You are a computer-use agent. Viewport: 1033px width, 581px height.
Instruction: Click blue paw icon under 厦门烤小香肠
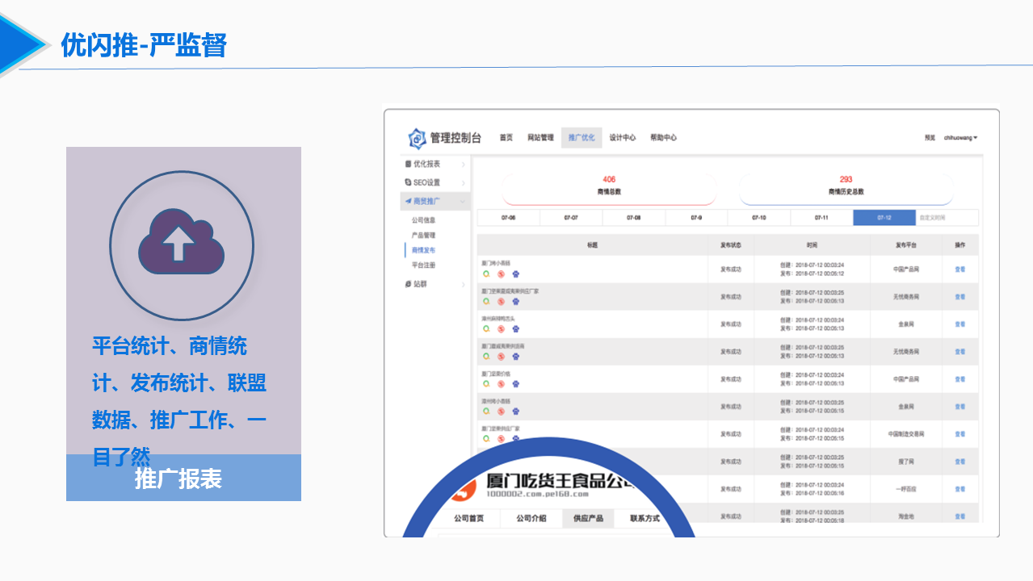point(516,274)
